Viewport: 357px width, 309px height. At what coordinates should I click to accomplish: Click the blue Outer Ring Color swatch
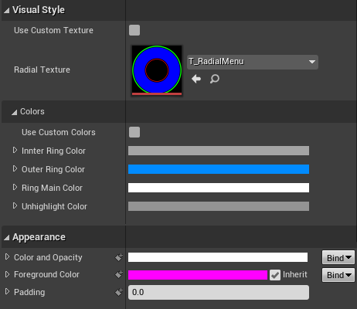pyautogui.click(x=219, y=169)
